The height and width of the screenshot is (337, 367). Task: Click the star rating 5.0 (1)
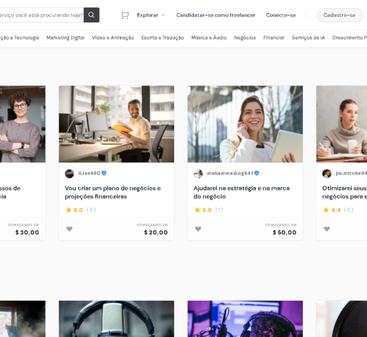pos(209,210)
